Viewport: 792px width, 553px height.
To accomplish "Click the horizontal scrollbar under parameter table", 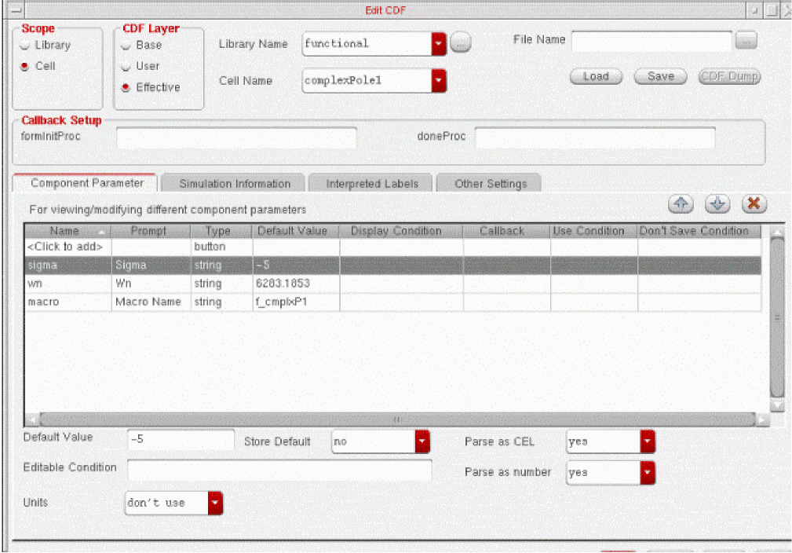I will pyautogui.click(x=397, y=419).
